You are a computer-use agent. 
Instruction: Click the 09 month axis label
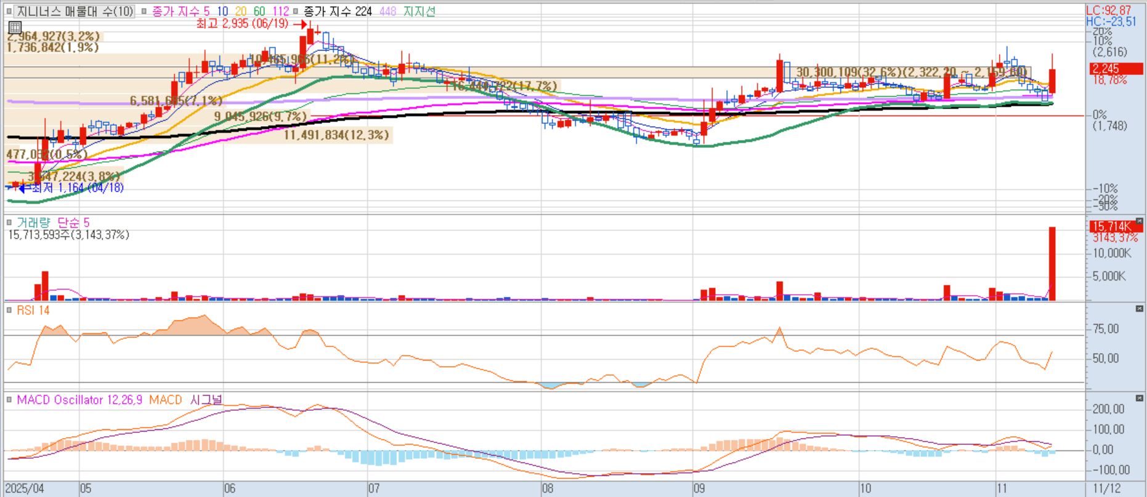coord(699,488)
